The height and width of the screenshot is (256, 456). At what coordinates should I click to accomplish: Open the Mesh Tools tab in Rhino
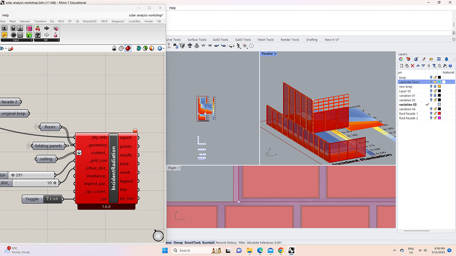coord(265,40)
